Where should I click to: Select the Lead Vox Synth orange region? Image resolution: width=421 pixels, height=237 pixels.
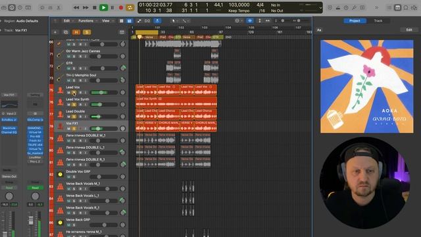pyautogui.click(x=176, y=102)
